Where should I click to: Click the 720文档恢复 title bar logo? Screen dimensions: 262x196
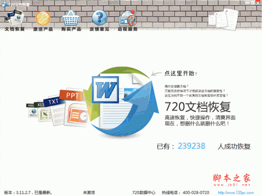[4, 4]
